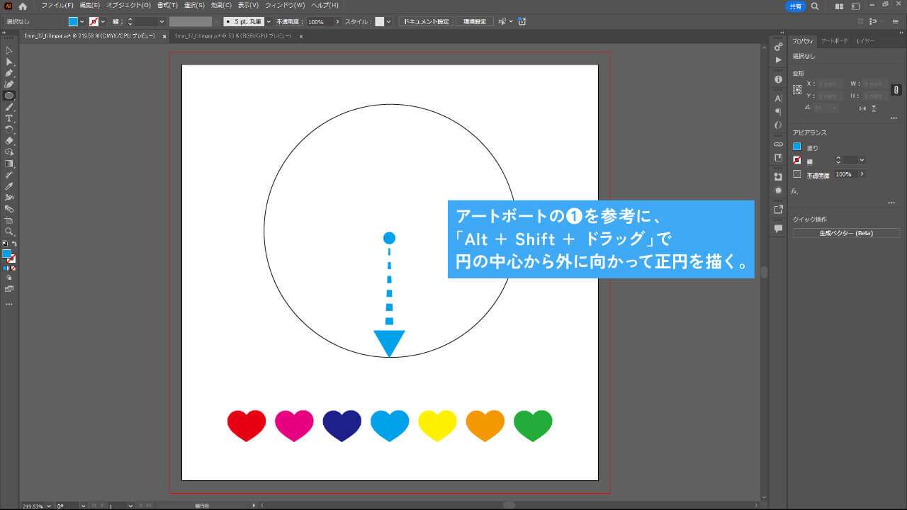Open オブジェクト(O) menu

point(128,5)
